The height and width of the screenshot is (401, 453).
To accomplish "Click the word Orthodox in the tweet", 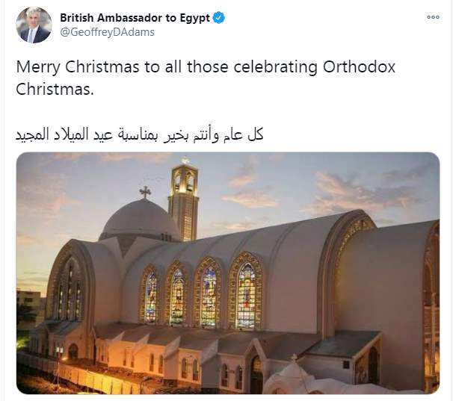I will pos(348,66).
